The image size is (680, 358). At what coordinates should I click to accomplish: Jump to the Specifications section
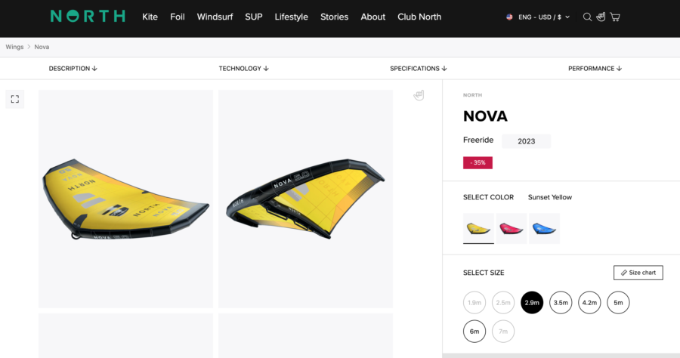pyautogui.click(x=418, y=69)
